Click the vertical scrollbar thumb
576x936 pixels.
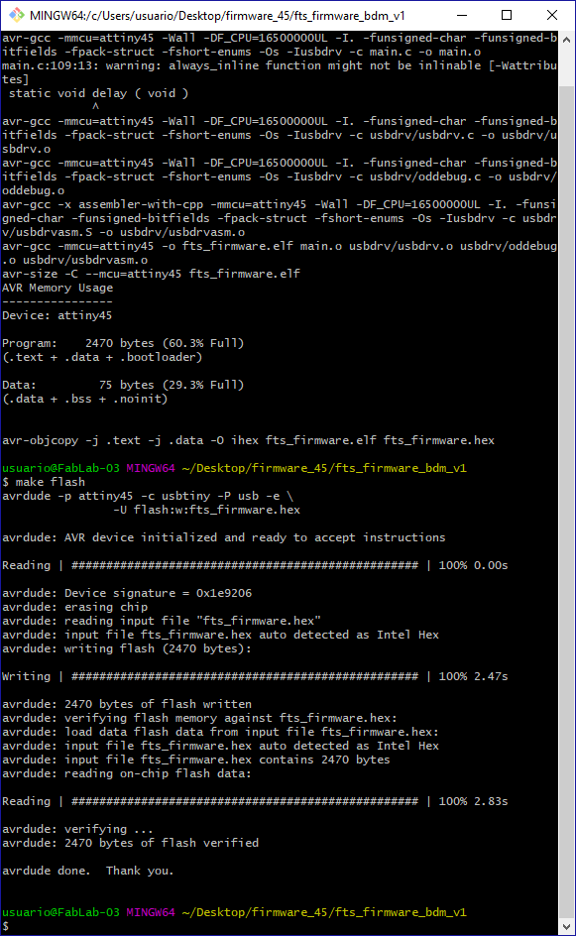click(567, 502)
